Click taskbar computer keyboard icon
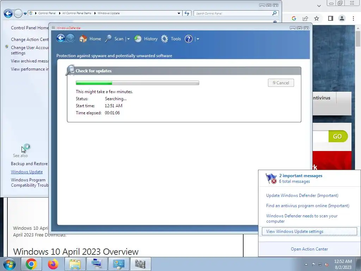Screen dimensions: 361x271 point(97,264)
